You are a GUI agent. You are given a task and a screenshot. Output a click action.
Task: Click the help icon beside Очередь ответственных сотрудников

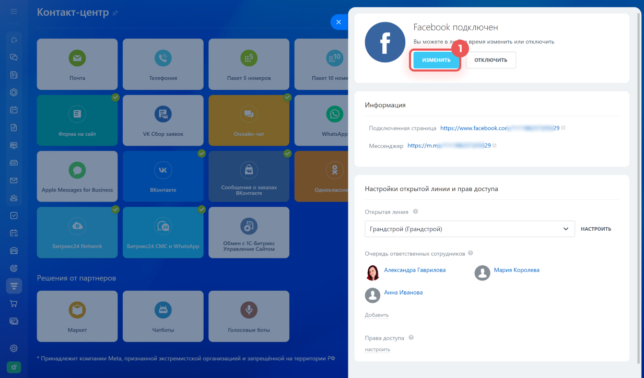click(471, 253)
